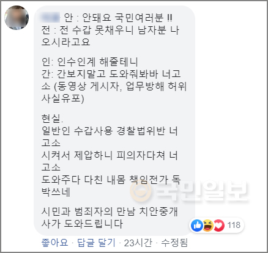The width and height of the screenshot is (268, 253).
Task: Click the 국민일보 watermark circle logo
Action: tap(141, 191)
